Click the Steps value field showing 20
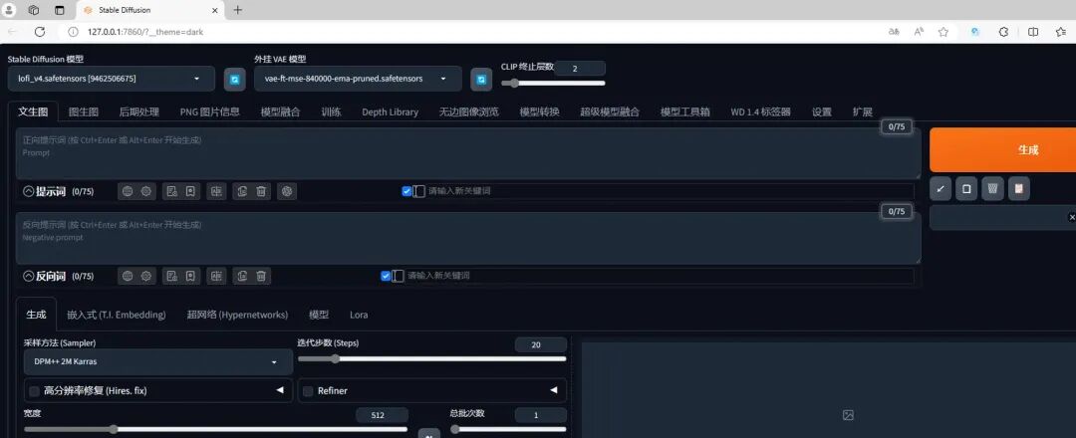 pos(541,344)
